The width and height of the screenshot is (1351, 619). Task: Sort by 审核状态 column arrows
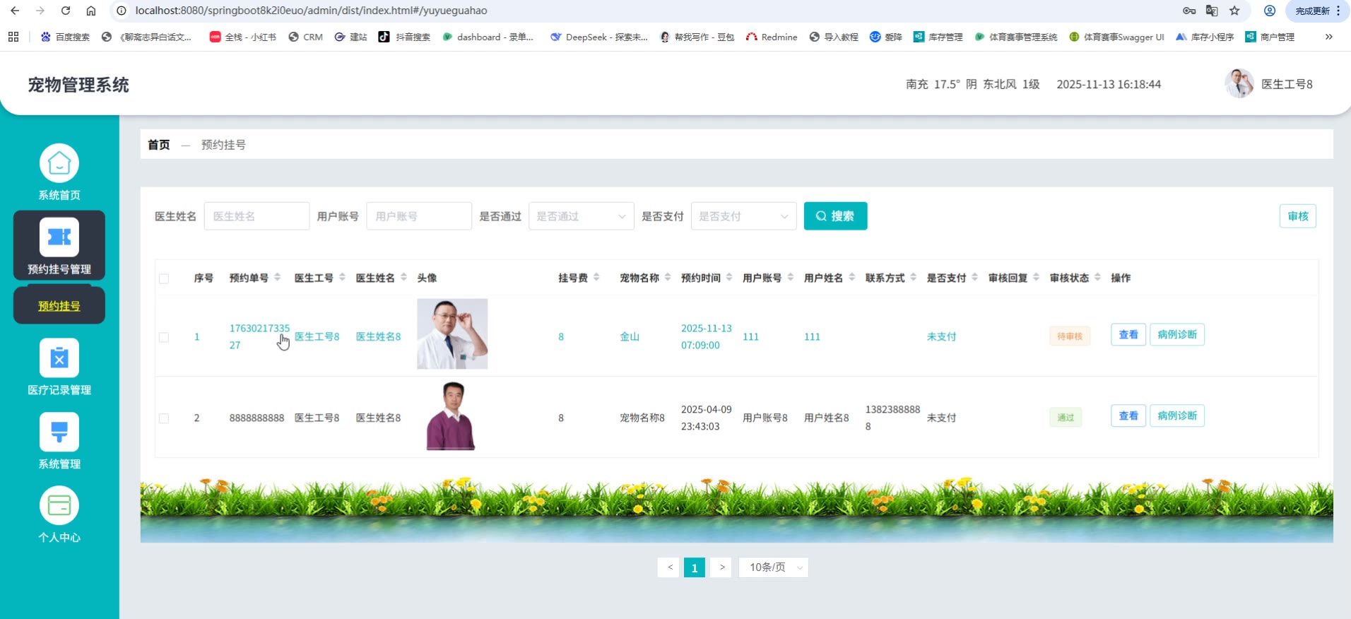click(1098, 278)
